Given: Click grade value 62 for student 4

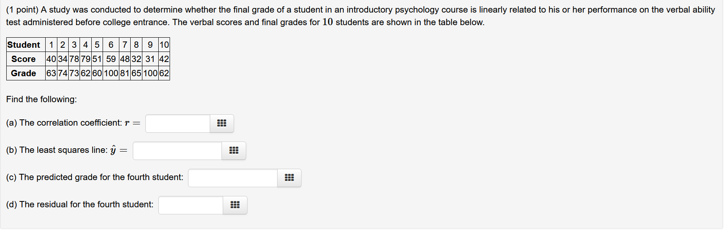Looking at the screenshot, I should click(x=85, y=73).
